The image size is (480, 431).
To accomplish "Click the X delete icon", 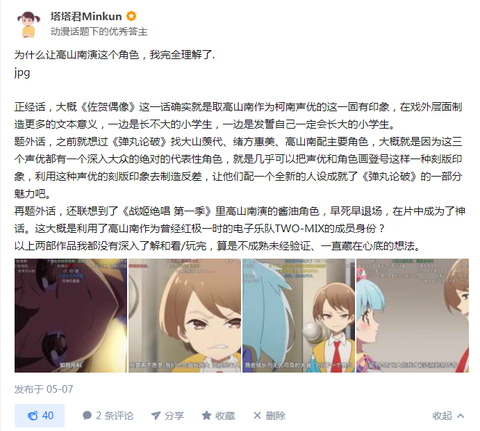I will click(x=257, y=416).
